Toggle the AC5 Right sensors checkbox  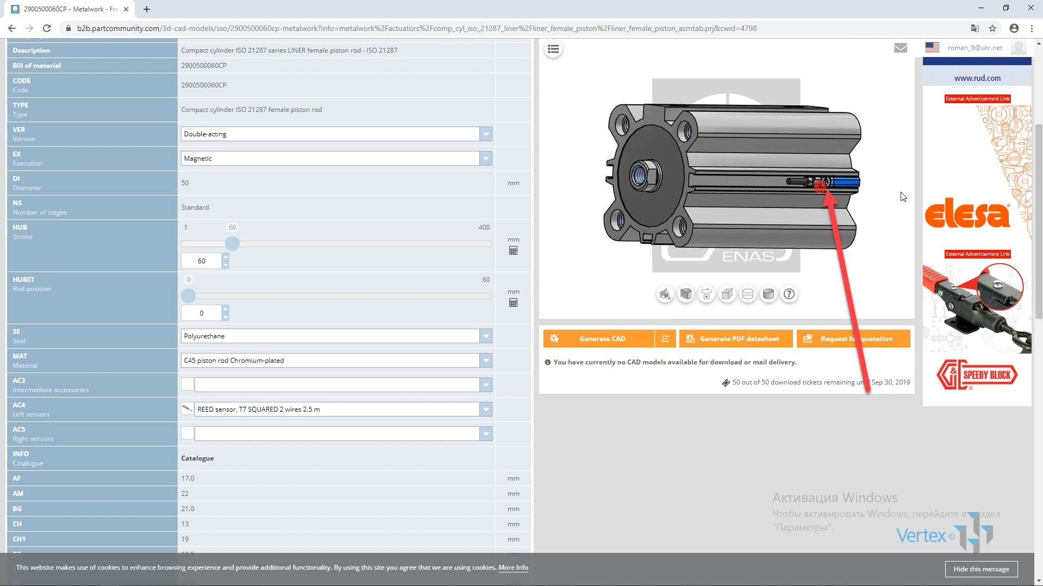188,433
